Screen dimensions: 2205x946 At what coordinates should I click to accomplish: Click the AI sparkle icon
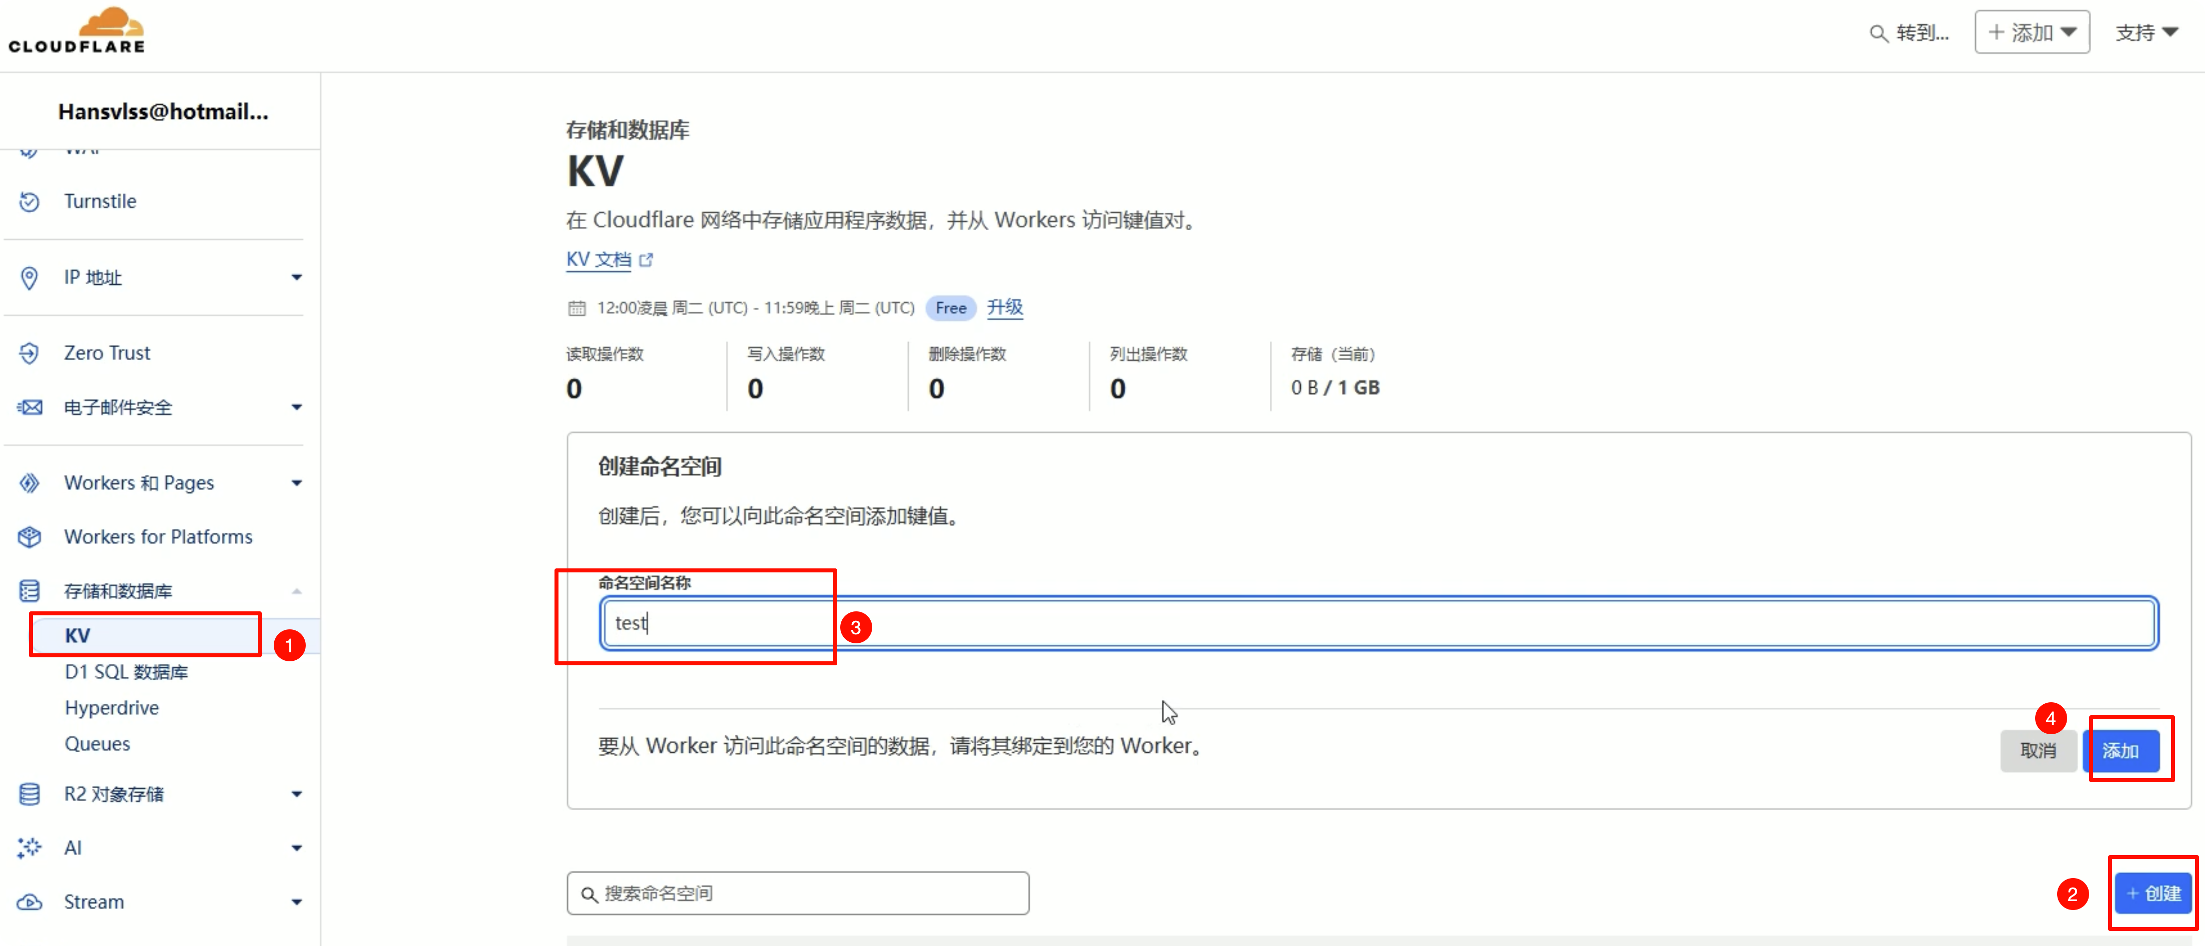(x=29, y=848)
